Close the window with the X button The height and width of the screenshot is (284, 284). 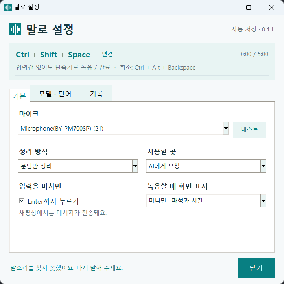[272, 7]
